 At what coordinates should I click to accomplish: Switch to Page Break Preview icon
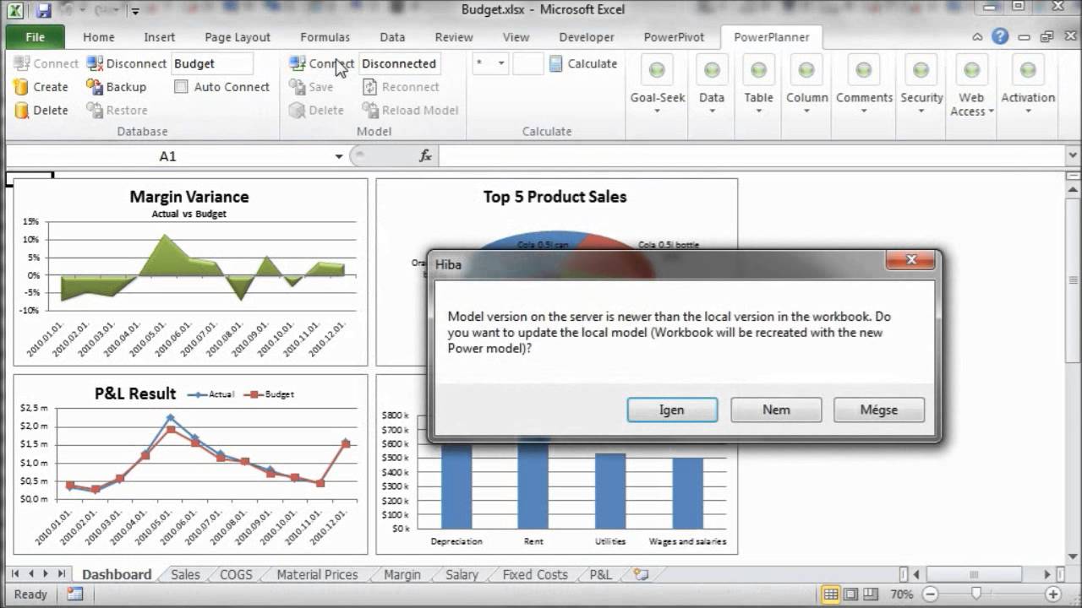(x=870, y=594)
